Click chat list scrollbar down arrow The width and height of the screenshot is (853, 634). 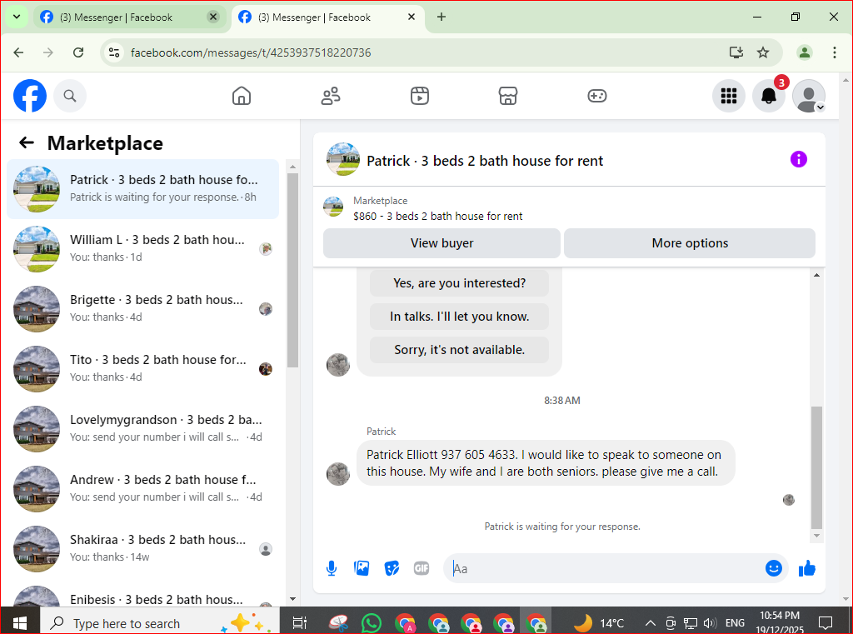[x=292, y=599]
